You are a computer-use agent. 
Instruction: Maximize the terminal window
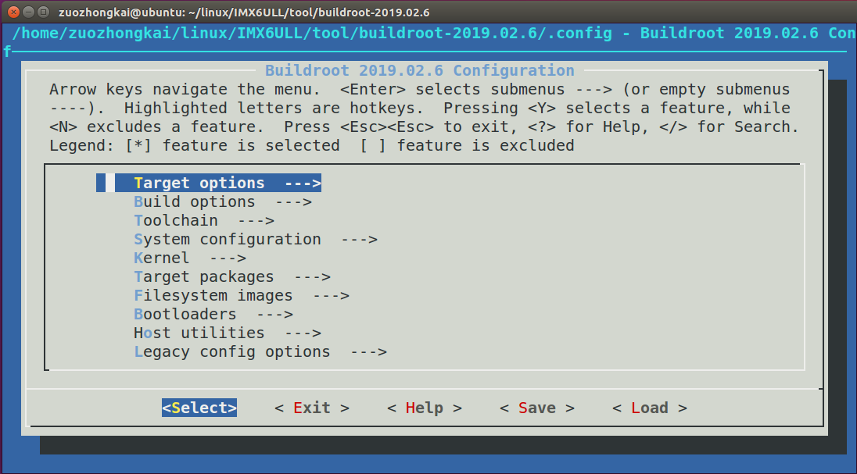coord(44,12)
